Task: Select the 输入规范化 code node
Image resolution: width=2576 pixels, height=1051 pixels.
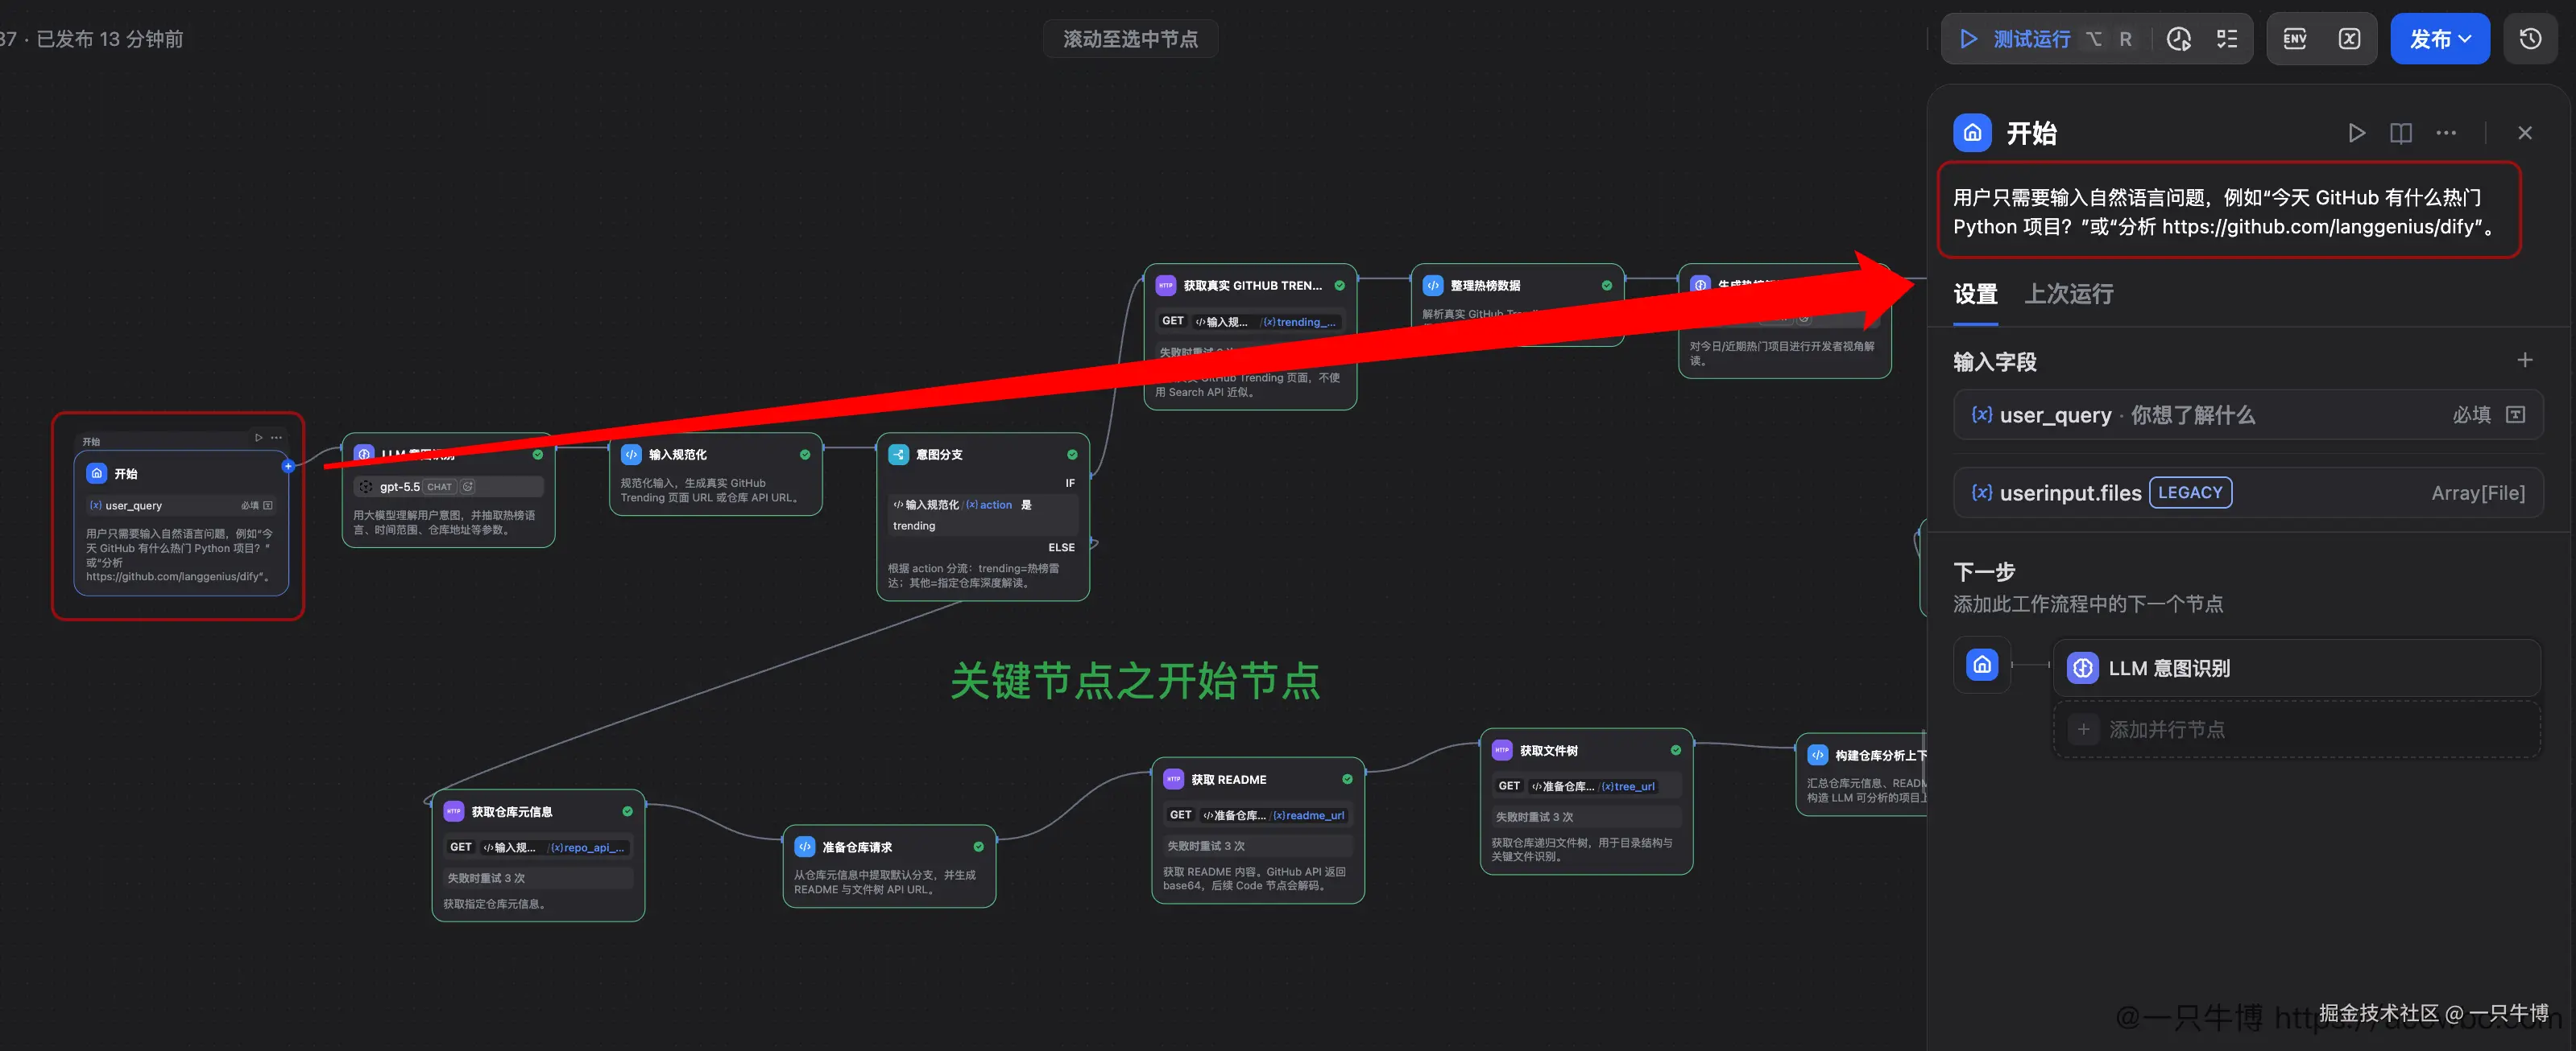Action: pos(716,475)
